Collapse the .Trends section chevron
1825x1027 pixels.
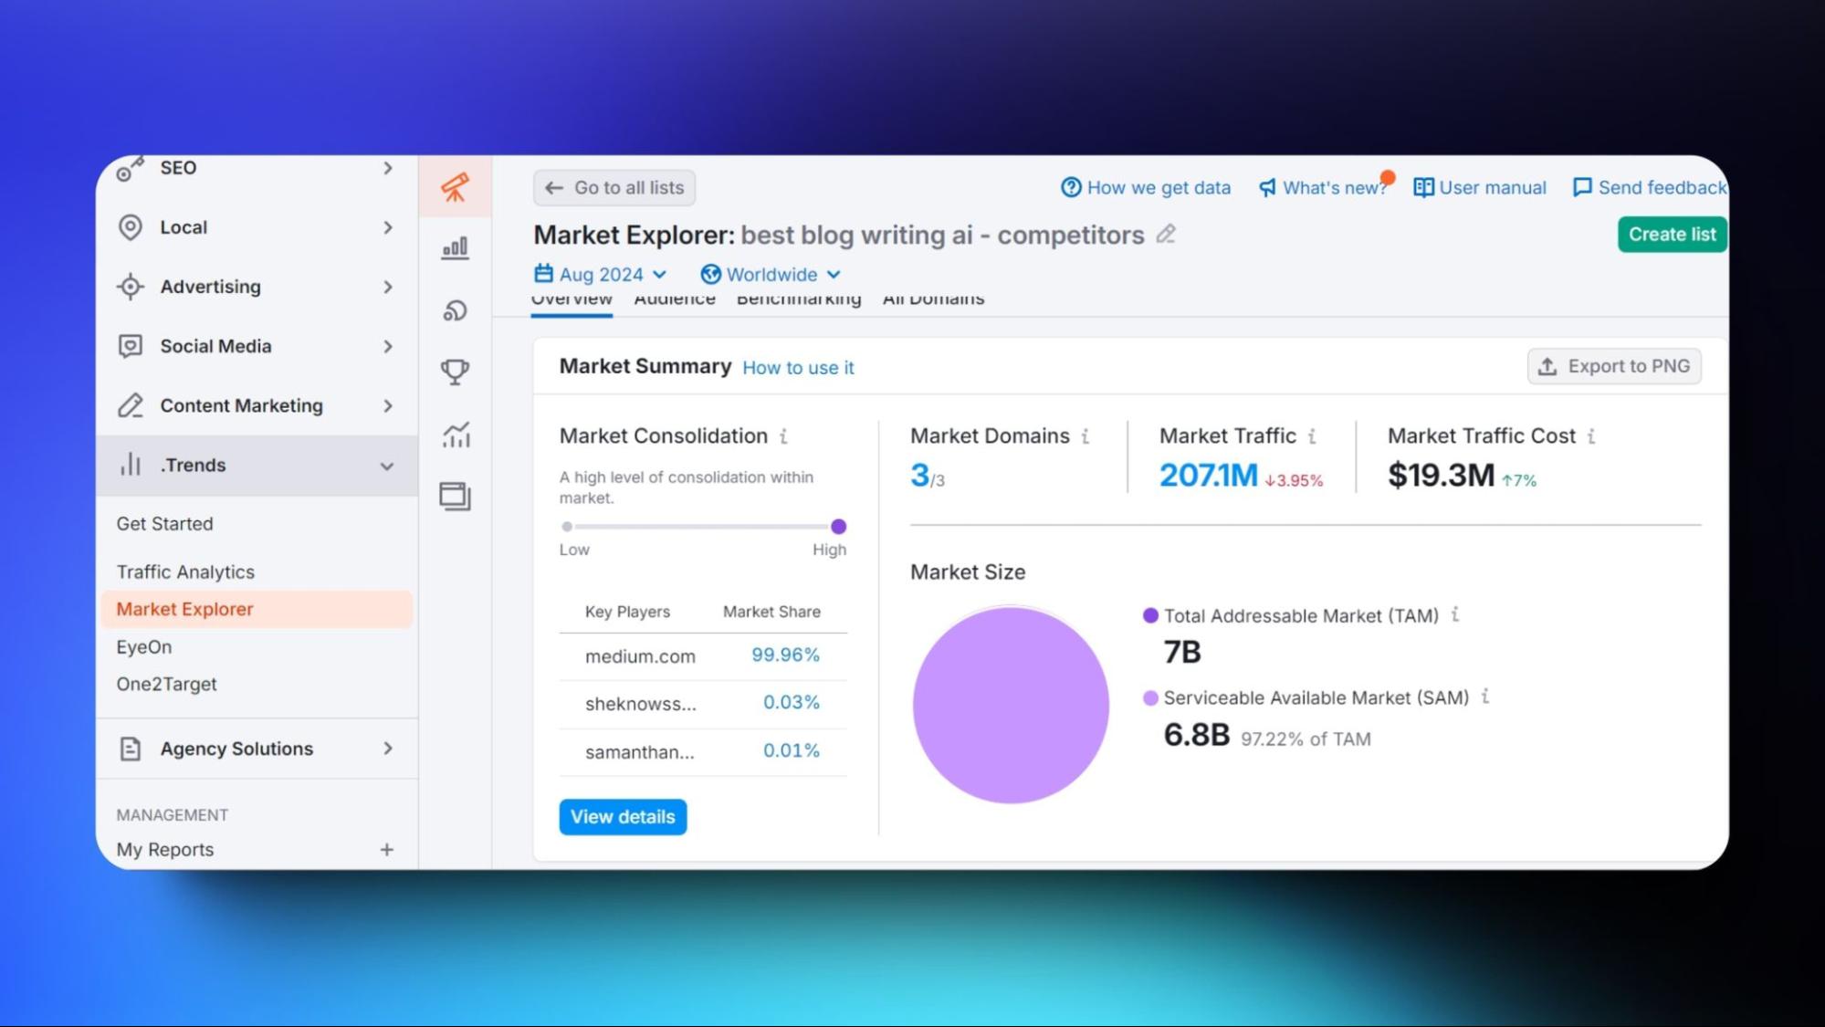click(x=387, y=466)
